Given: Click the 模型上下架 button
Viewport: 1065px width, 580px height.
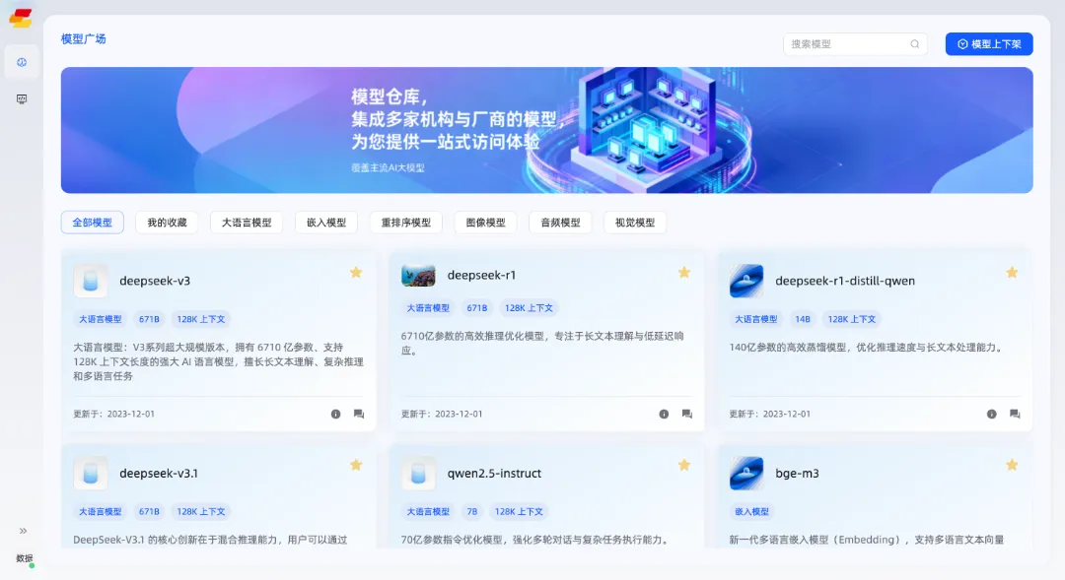Looking at the screenshot, I should click(989, 44).
